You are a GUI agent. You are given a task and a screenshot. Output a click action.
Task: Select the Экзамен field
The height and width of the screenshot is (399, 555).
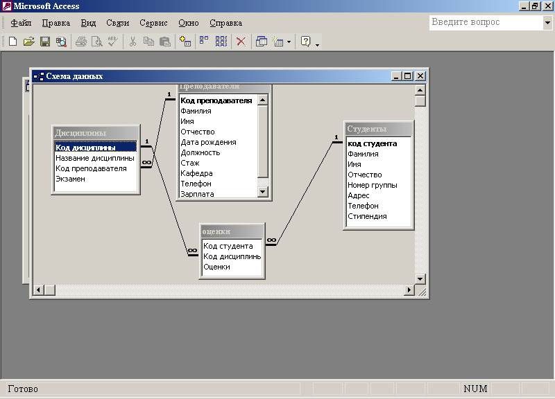[96, 179]
